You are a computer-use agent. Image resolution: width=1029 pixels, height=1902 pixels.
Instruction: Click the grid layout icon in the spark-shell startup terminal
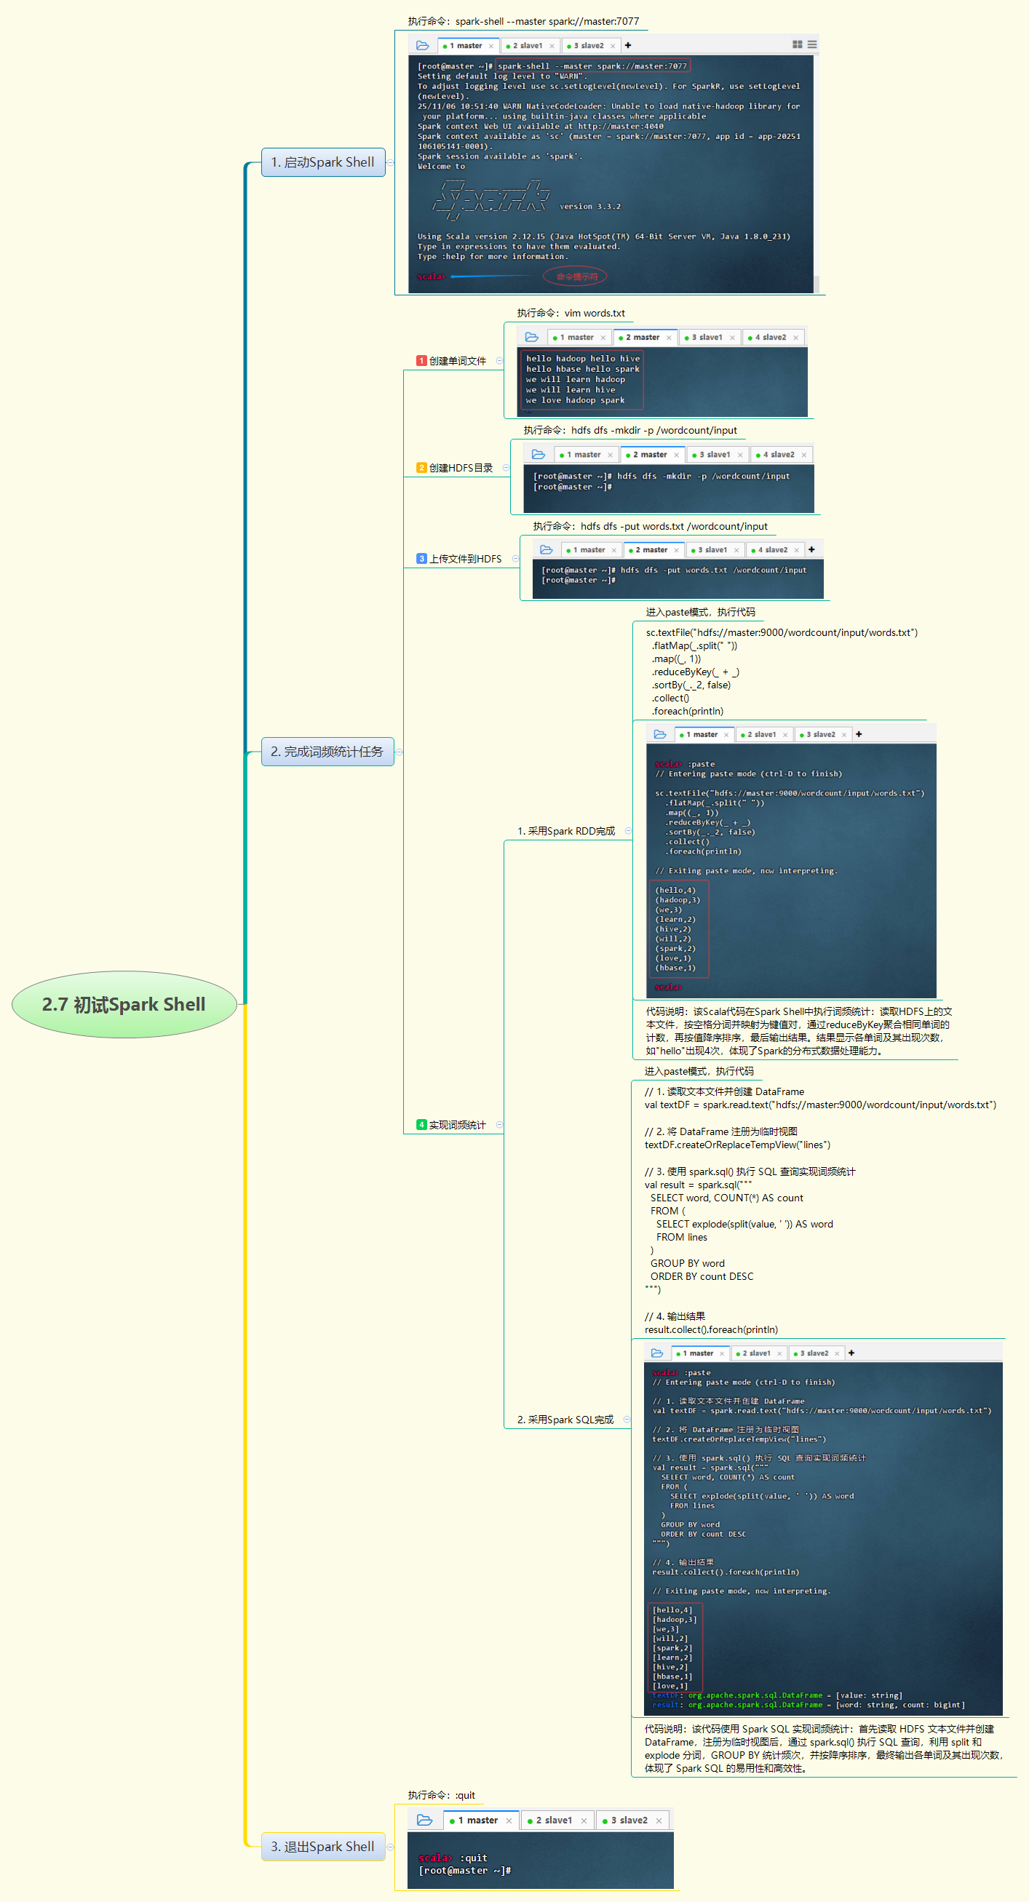click(797, 44)
